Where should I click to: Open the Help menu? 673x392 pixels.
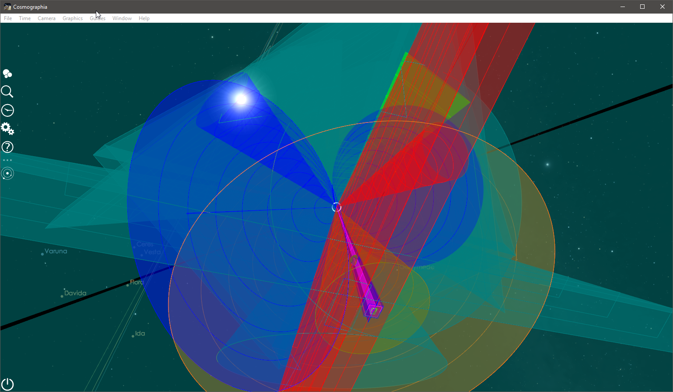(144, 18)
